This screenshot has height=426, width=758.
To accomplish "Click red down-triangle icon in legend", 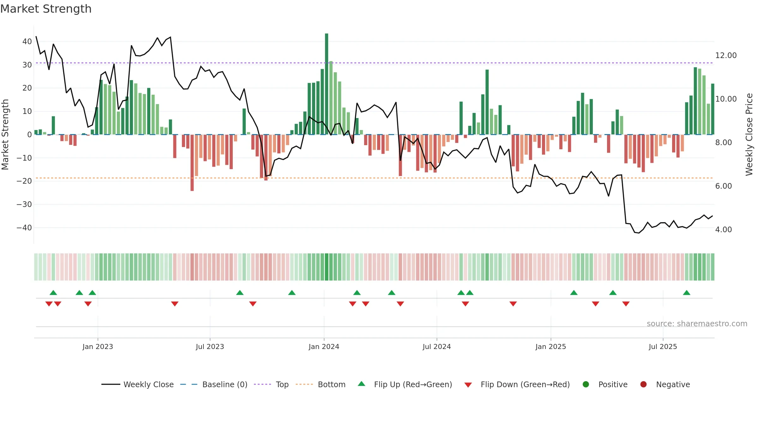I will (468, 385).
